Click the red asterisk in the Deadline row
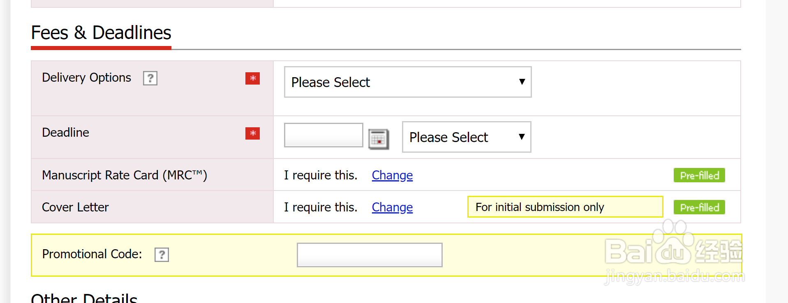The height and width of the screenshot is (303, 788). 252,133
